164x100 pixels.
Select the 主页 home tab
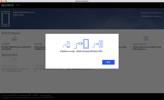(x=17, y=5)
